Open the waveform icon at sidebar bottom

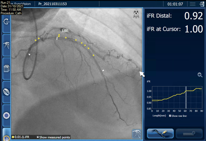click(6, 138)
